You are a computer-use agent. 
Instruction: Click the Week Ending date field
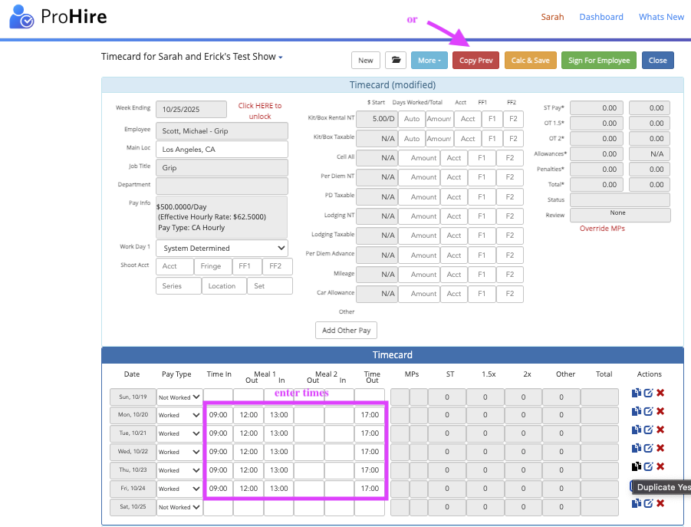pyautogui.click(x=191, y=109)
